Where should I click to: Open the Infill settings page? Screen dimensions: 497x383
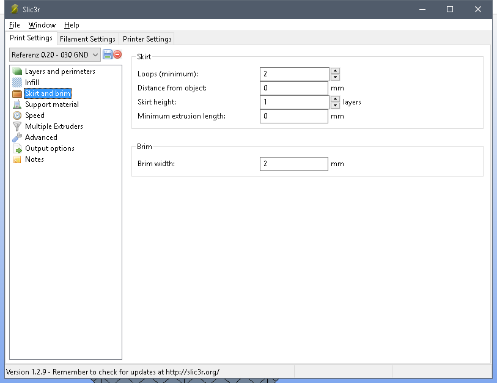(32, 82)
